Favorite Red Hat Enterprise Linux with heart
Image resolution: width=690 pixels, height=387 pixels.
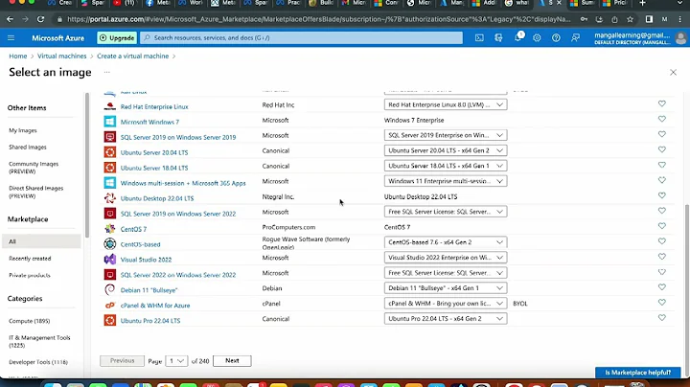coord(662,103)
